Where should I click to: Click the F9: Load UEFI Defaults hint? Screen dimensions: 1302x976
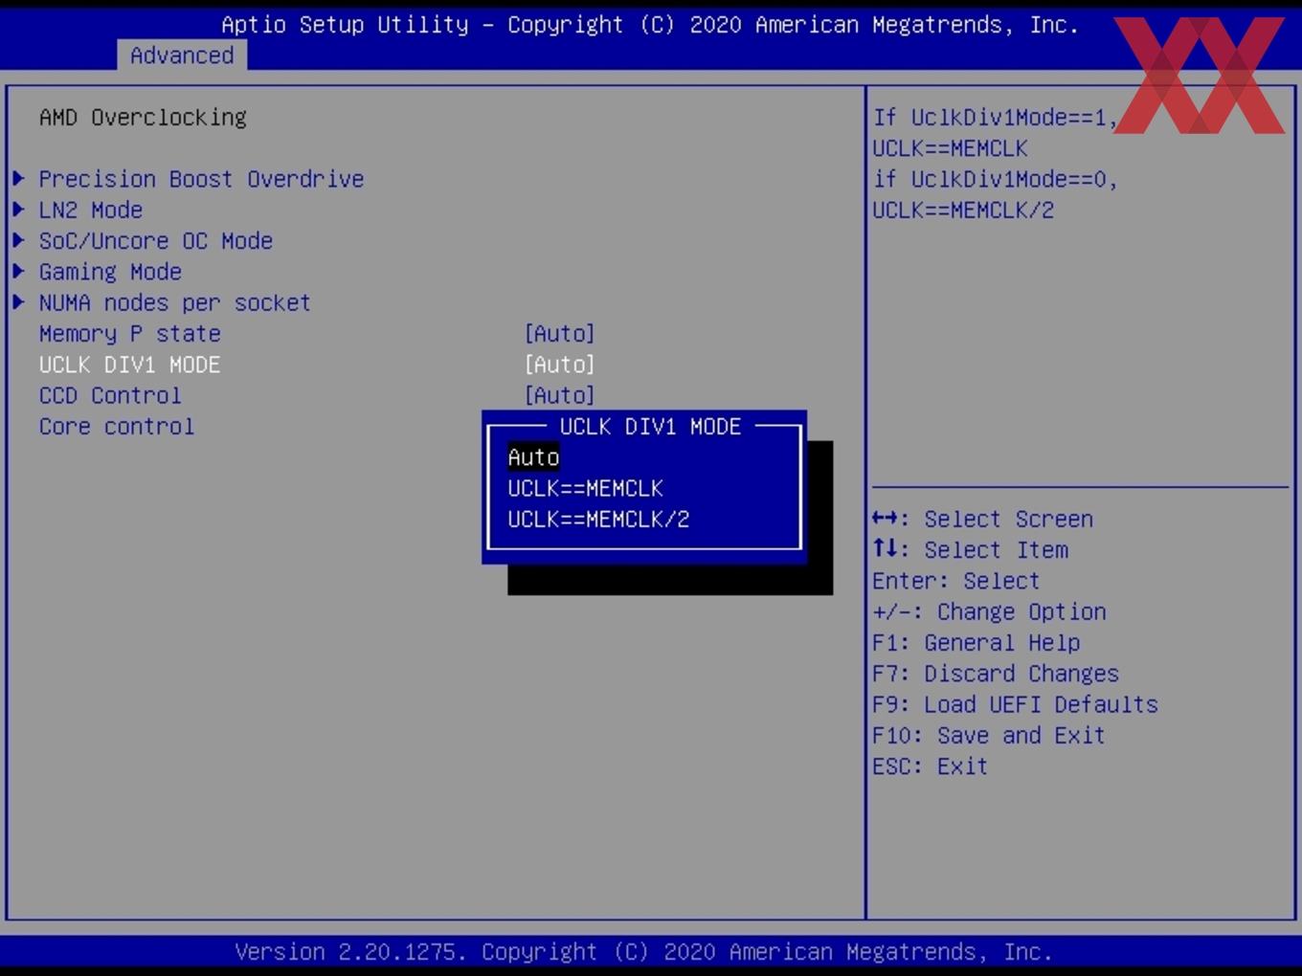[1015, 704]
